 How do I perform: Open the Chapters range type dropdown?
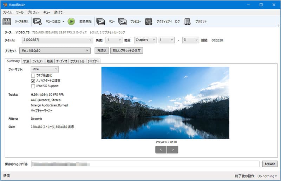145,40
